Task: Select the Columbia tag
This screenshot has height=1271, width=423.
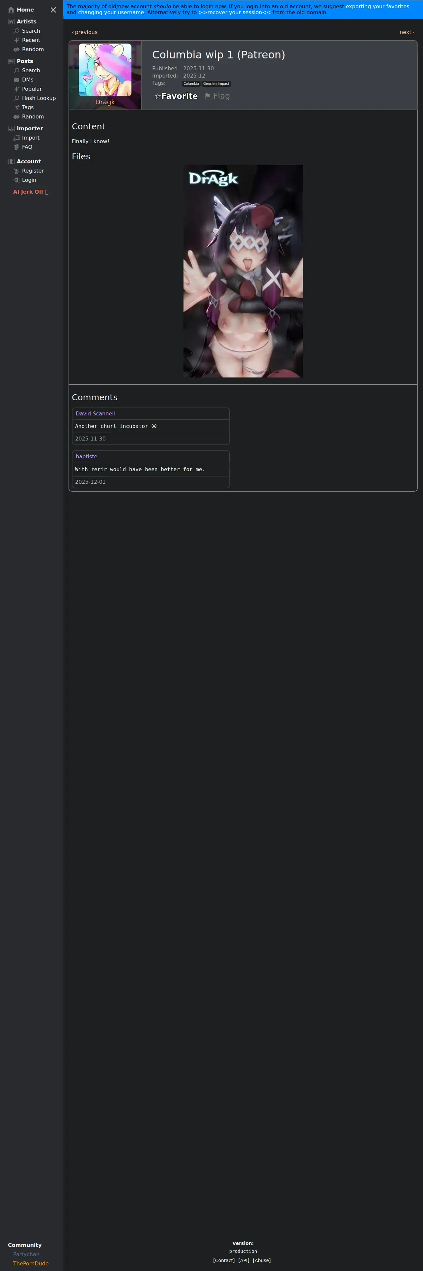Action: point(191,84)
